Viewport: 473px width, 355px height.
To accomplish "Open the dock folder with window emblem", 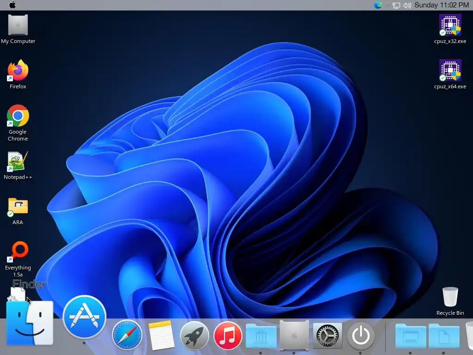I will [411, 336].
